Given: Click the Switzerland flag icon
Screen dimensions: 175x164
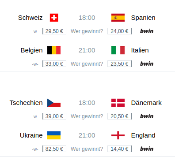Looking at the screenshot, I should click(x=54, y=18).
